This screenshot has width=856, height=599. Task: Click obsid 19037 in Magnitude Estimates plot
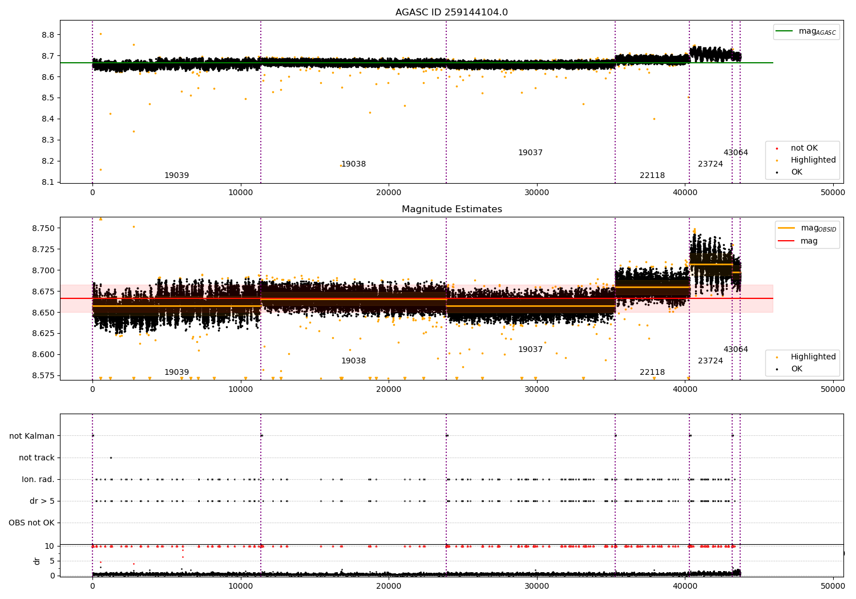[x=531, y=350]
